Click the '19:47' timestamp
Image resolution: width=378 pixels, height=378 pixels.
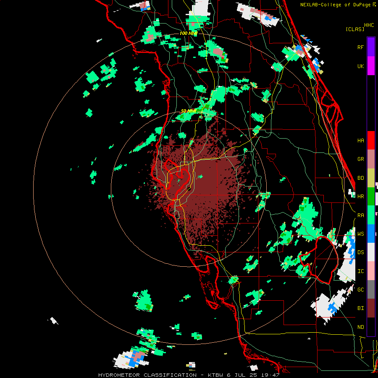pyautogui.click(x=271, y=375)
